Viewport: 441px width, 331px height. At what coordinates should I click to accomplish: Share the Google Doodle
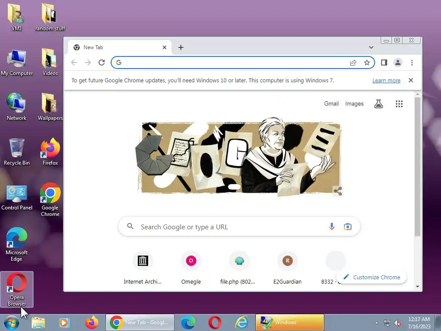338,191
